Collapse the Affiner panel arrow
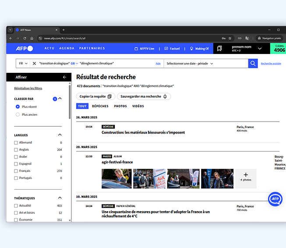Screen dimensions: 286x248 click(x=64, y=77)
